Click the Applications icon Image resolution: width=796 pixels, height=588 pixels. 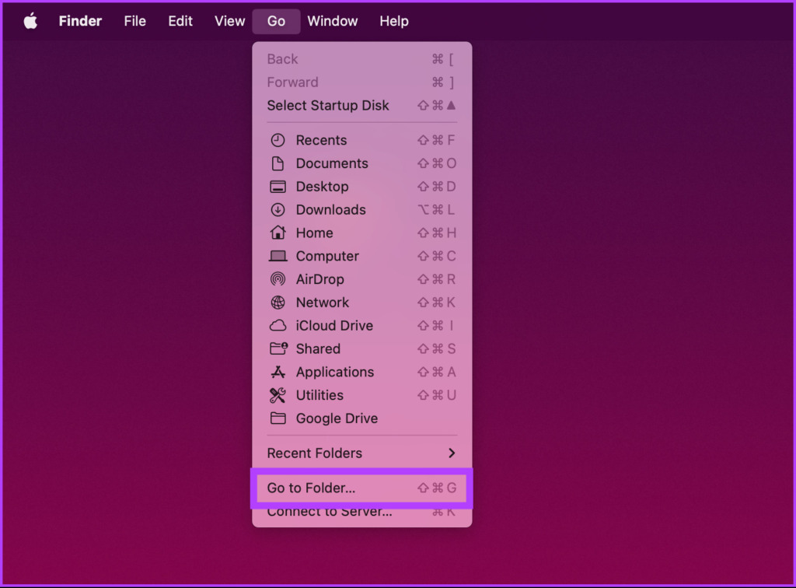pyautogui.click(x=278, y=373)
